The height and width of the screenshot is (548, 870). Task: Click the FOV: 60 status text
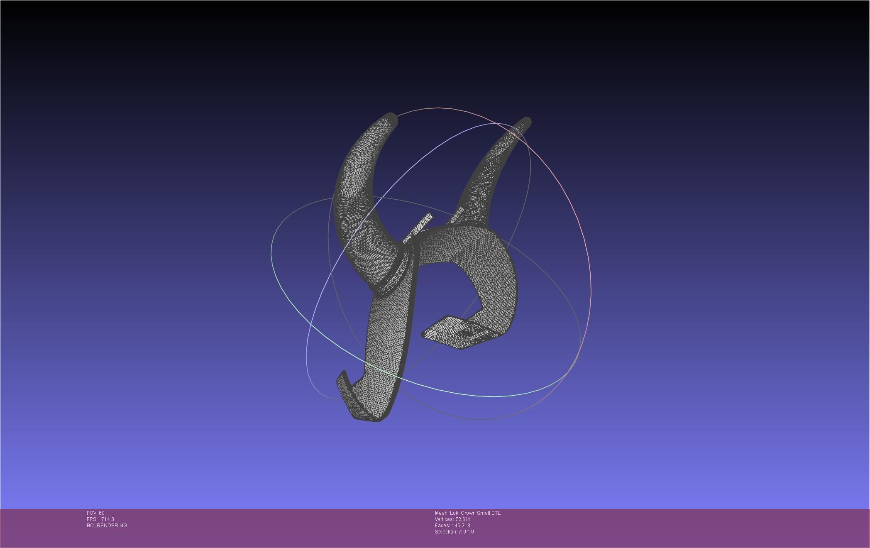tap(95, 513)
